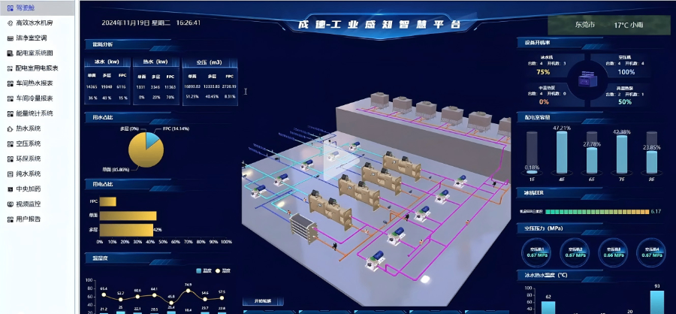Click the platform title 成建-工业感知智慧平台
Screen dimensions: 676x314
point(373,24)
